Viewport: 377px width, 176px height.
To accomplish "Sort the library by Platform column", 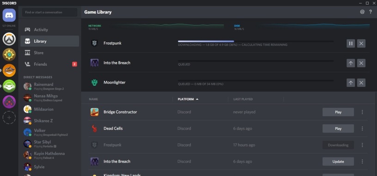I will [x=188, y=99].
